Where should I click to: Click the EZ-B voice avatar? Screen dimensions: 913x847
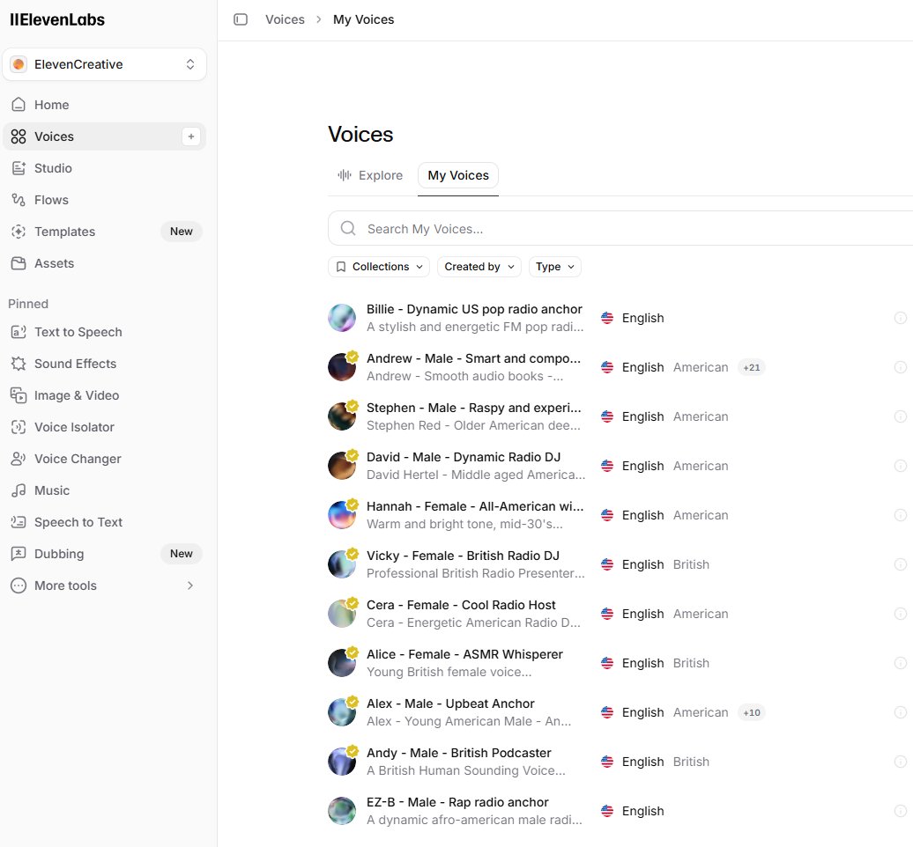(x=342, y=811)
